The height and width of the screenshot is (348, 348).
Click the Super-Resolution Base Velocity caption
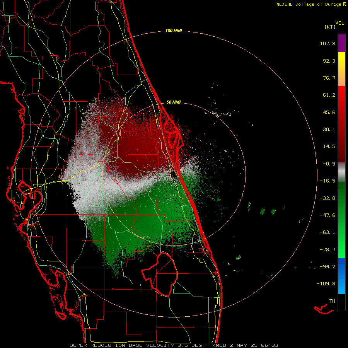174,345
